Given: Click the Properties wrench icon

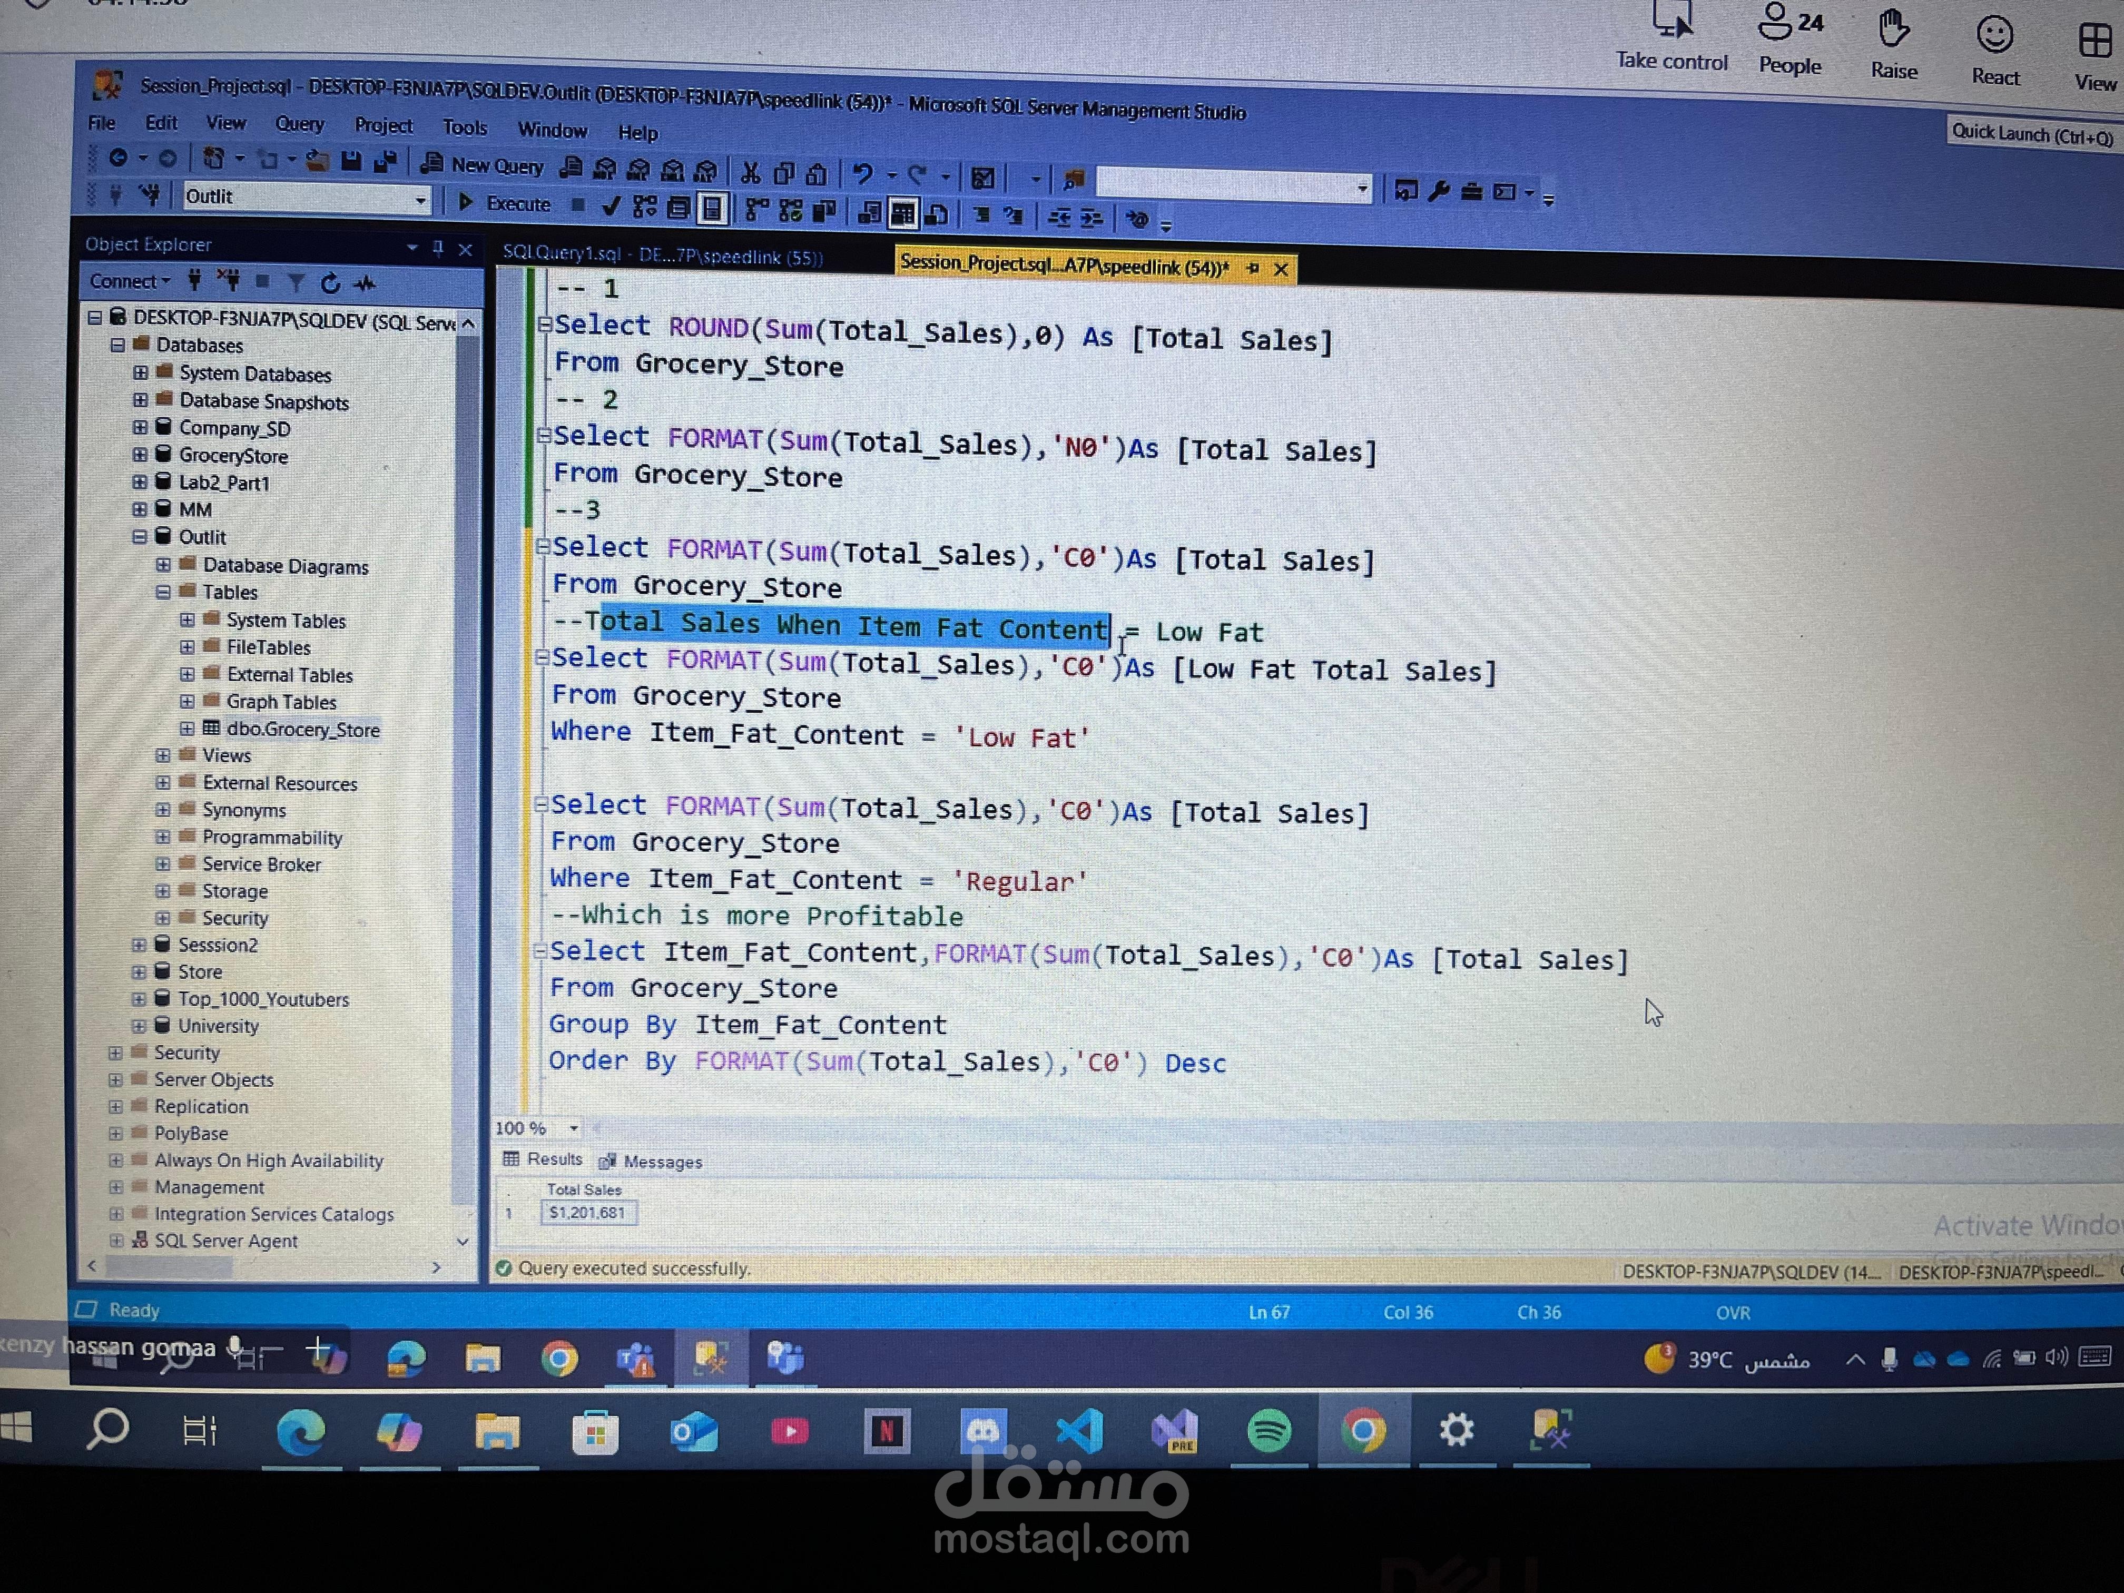Looking at the screenshot, I should [x=1439, y=190].
